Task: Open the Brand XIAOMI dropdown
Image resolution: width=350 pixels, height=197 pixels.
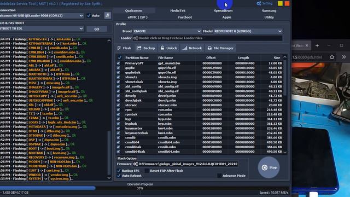Action: (x=167, y=31)
